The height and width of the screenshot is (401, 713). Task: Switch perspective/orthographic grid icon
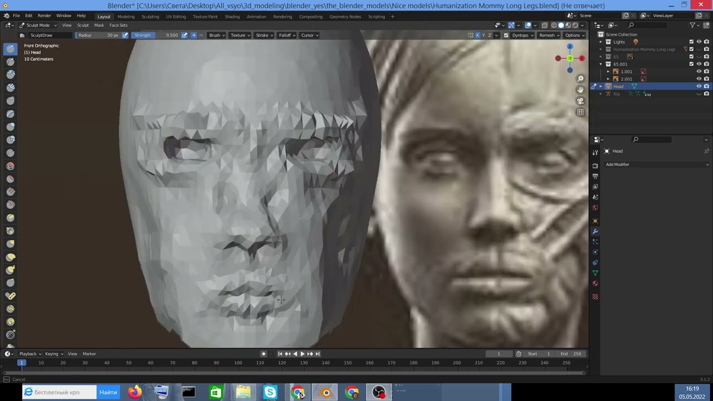click(580, 112)
